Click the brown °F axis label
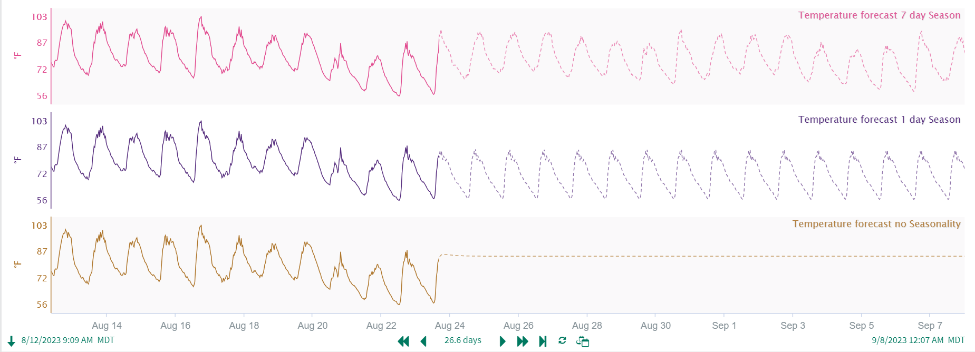 [18, 264]
